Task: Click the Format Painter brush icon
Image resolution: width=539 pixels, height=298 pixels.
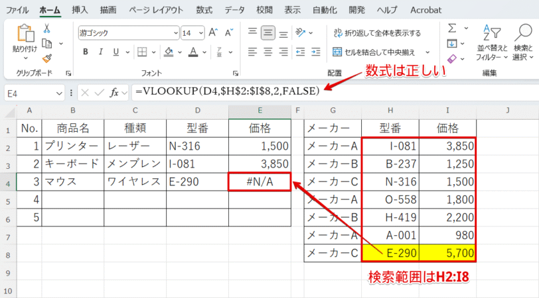Action: pos(47,59)
